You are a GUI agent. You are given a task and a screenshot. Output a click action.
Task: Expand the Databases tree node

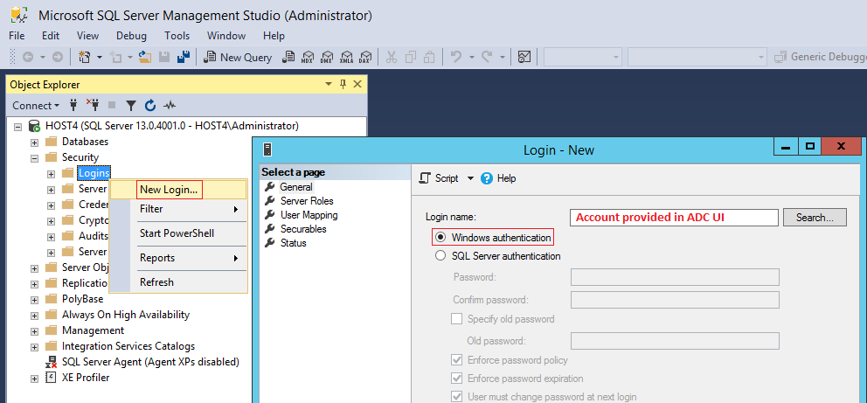coord(34,142)
